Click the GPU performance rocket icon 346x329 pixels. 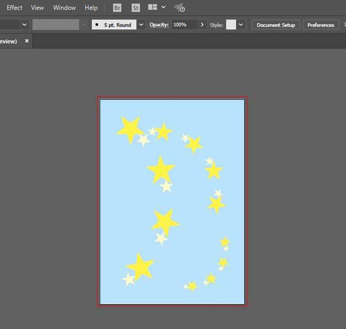click(179, 8)
